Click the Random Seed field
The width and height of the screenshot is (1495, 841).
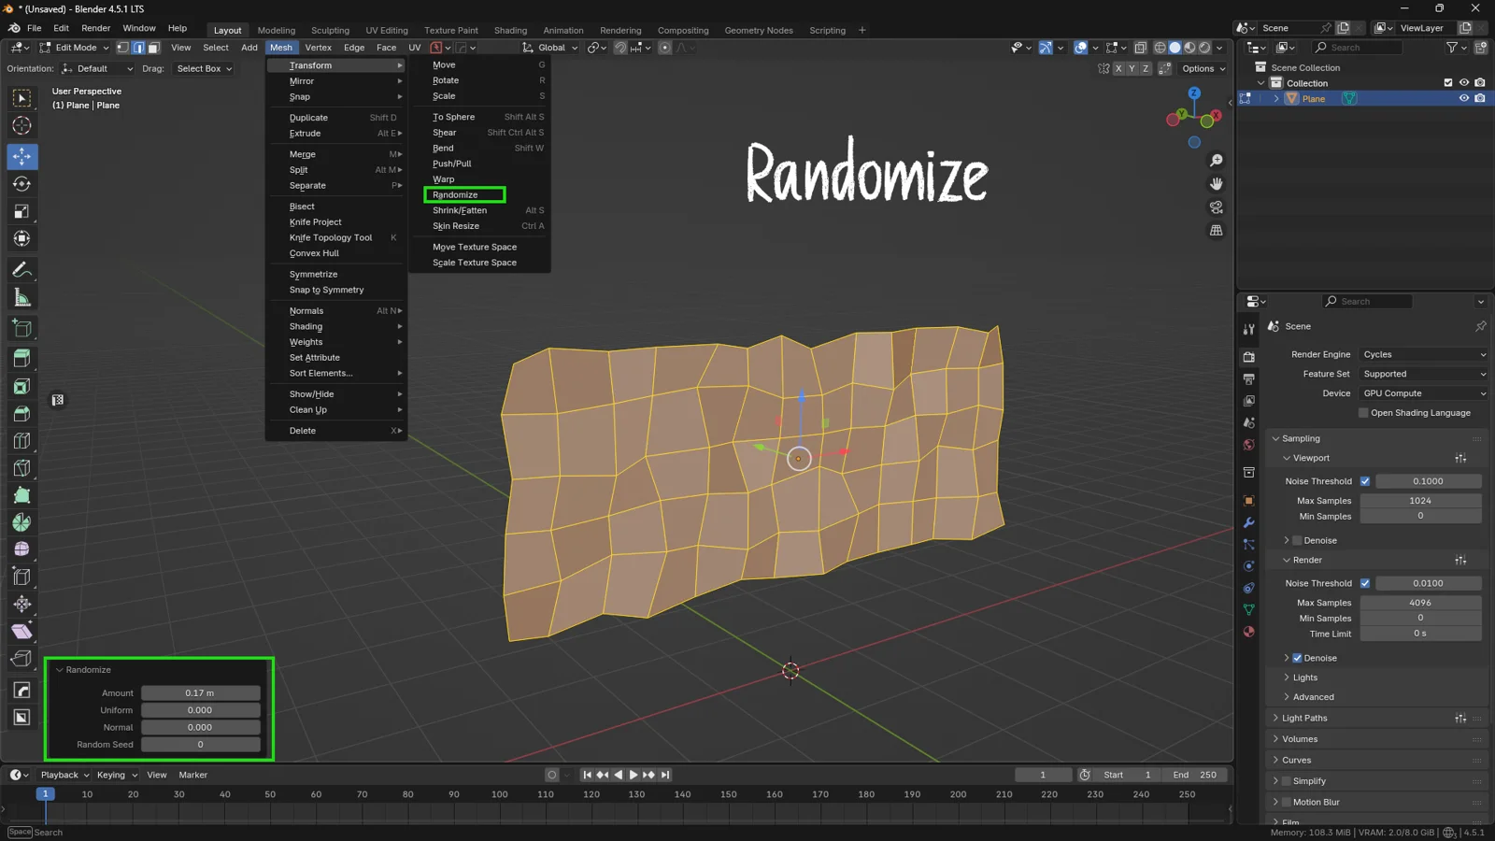(201, 745)
